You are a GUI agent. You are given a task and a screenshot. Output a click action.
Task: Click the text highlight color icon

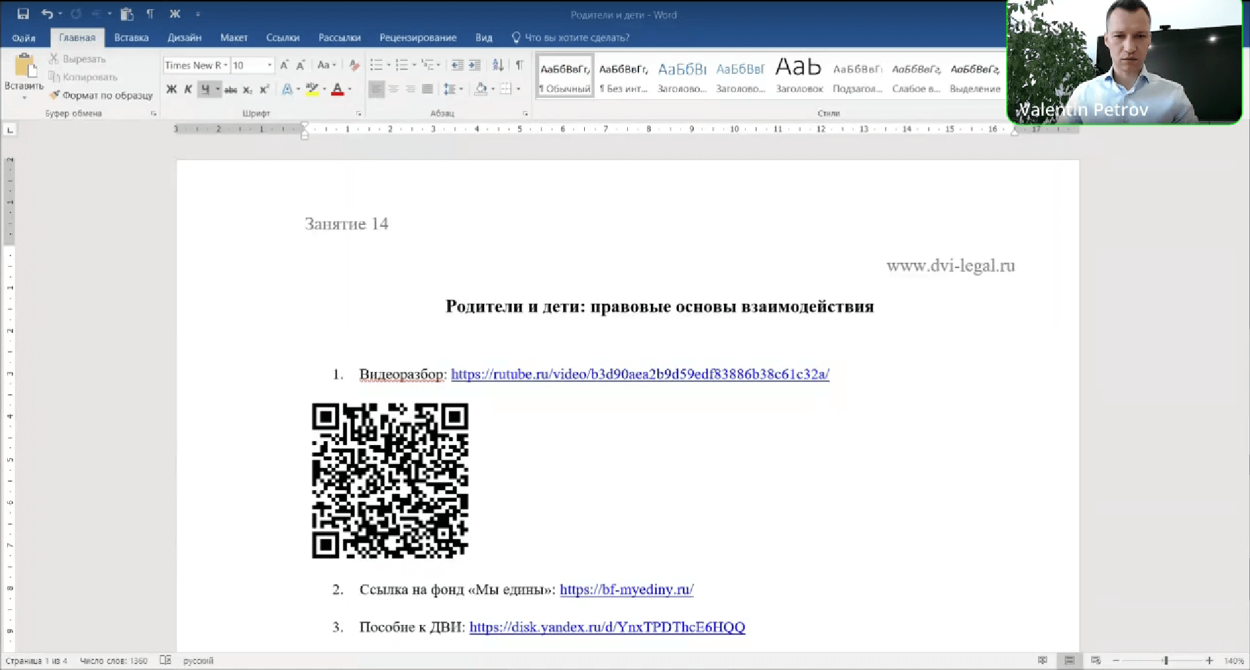pyautogui.click(x=313, y=89)
